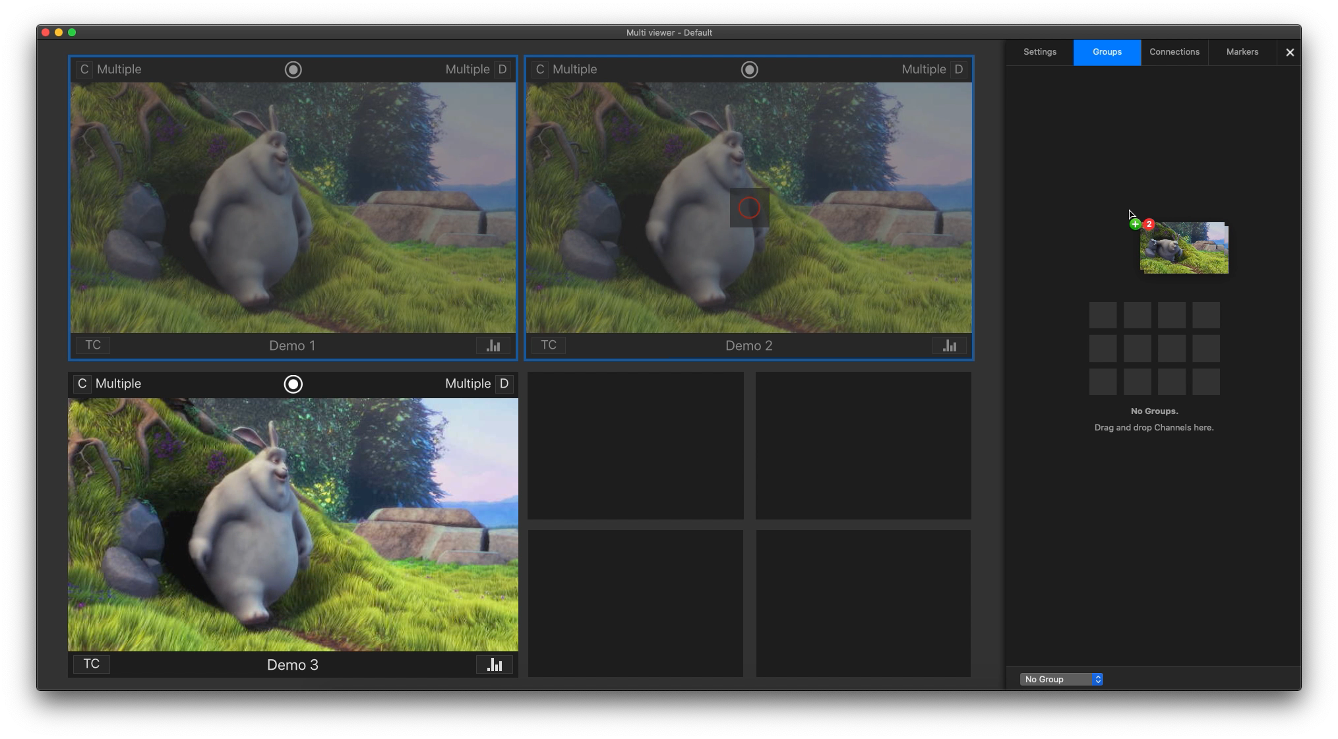This screenshot has width=1338, height=739.
Task: Toggle the record indicator on Demo 1
Action: coord(293,70)
